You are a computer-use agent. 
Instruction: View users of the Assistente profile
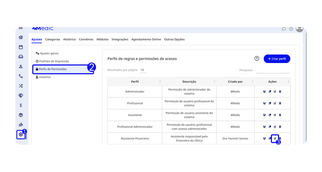point(264,115)
